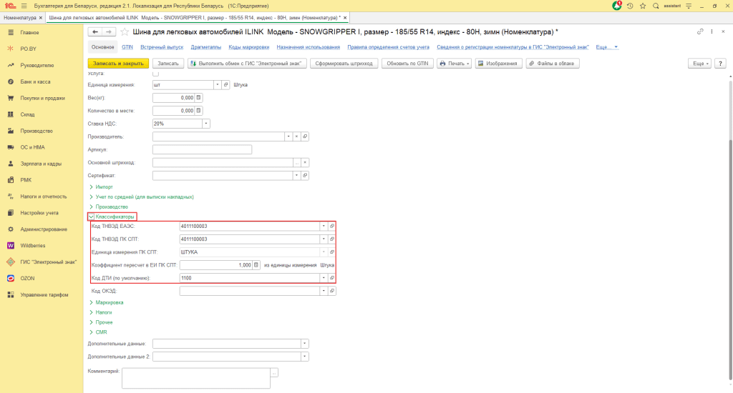Toggle the Услуга checkbox
Screen dimensions: 733x393
pyautogui.click(x=155, y=74)
